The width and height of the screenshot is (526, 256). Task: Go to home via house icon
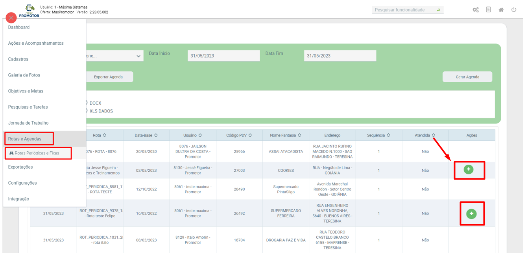(x=501, y=10)
